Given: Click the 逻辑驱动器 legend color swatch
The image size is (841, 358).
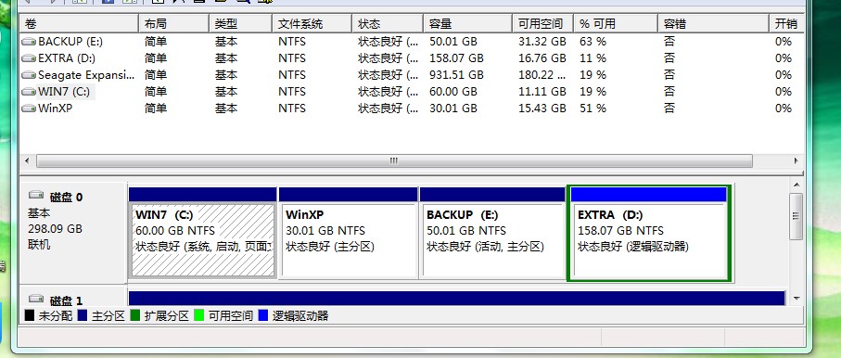Looking at the screenshot, I should click(x=263, y=315).
